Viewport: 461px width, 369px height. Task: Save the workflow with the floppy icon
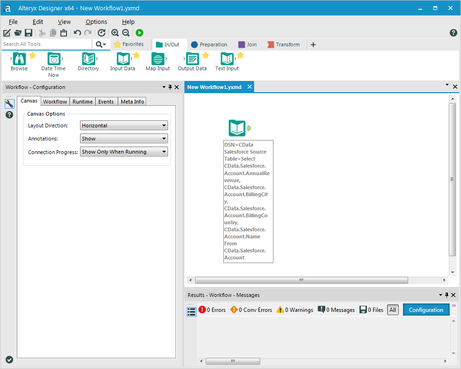[28, 33]
